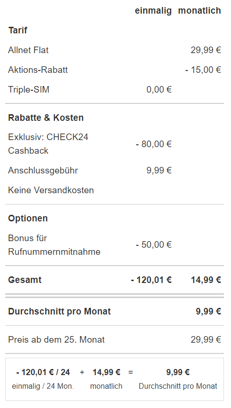Click 'Durchschnitt pro Monat' row label
This screenshot has height=408, width=231.
[60, 312]
